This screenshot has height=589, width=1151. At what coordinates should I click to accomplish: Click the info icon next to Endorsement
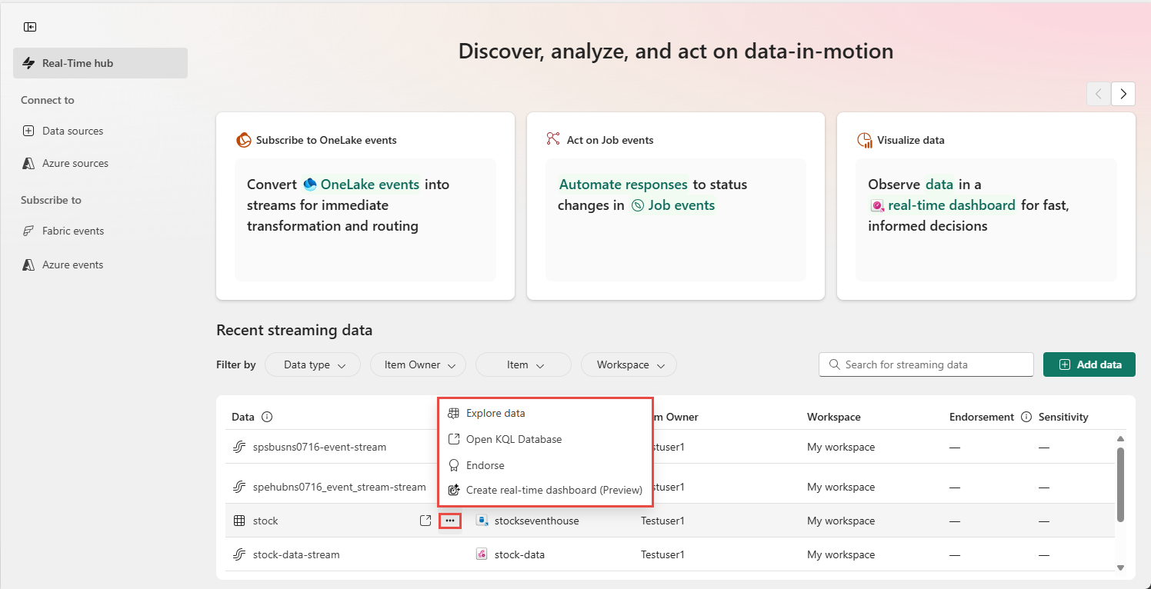[x=1026, y=417]
